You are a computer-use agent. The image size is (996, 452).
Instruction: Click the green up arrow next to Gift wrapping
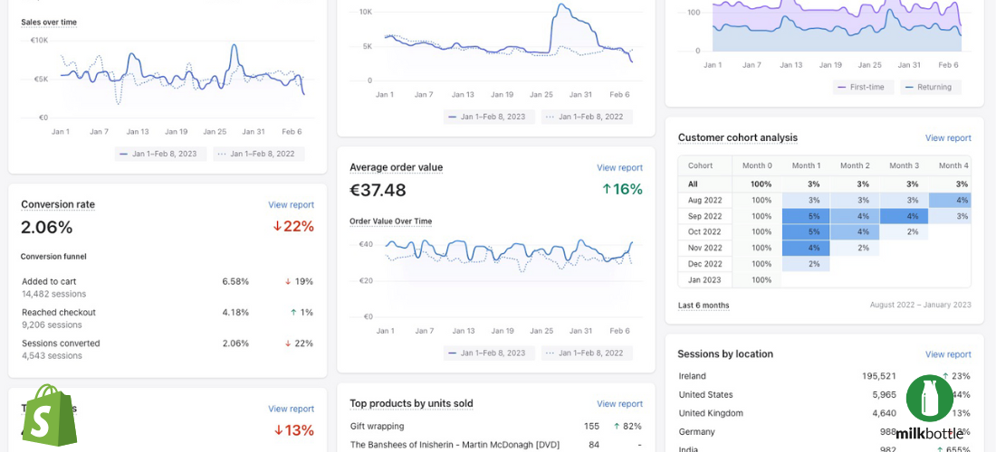click(617, 426)
